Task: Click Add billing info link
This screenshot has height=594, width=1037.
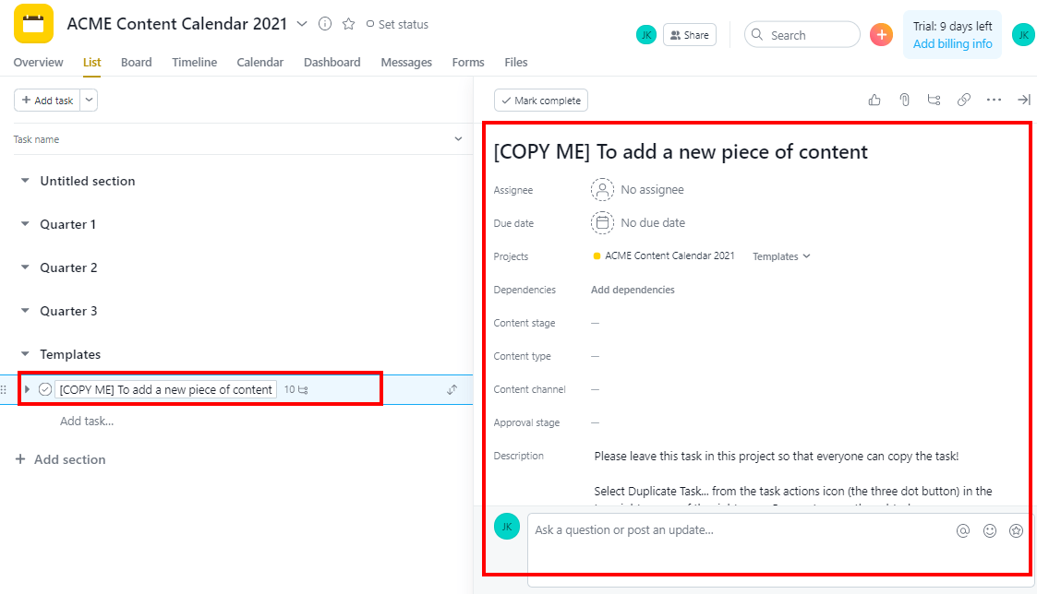Action: click(952, 43)
